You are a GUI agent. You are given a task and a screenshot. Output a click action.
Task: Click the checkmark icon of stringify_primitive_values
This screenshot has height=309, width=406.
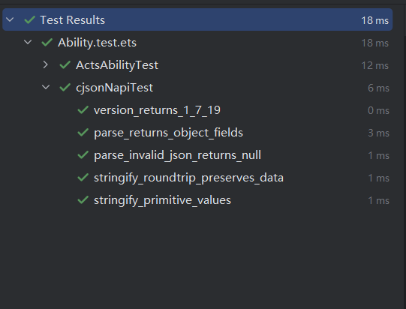pyautogui.click(x=83, y=199)
